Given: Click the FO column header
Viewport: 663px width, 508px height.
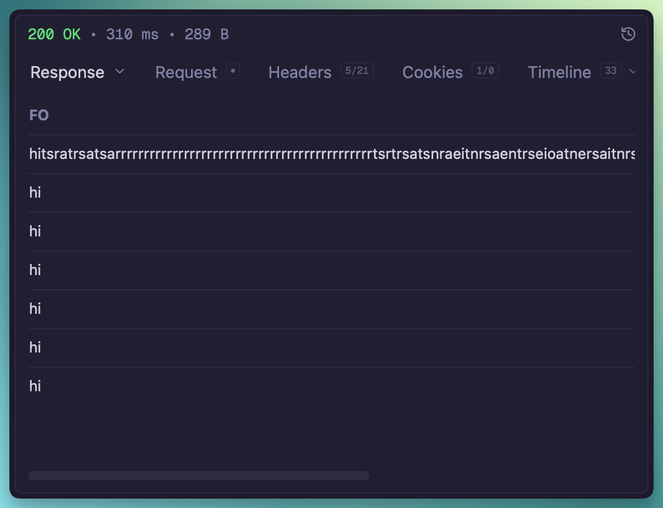Looking at the screenshot, I should tap(39, 116).
